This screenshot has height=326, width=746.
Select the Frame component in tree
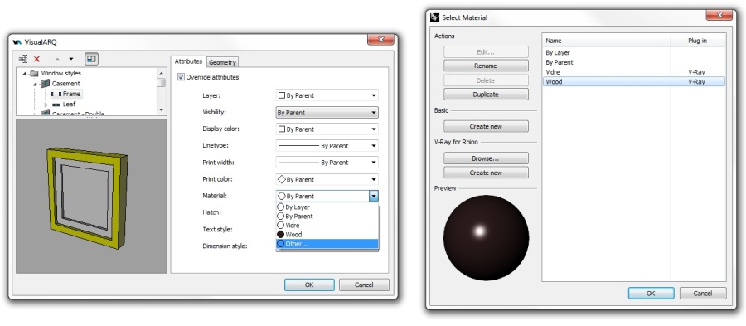[71, 94]
